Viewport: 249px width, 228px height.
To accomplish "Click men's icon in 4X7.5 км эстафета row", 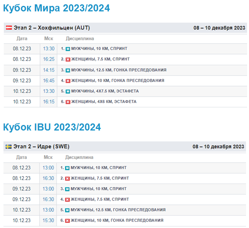I will [x=68, y=92].
